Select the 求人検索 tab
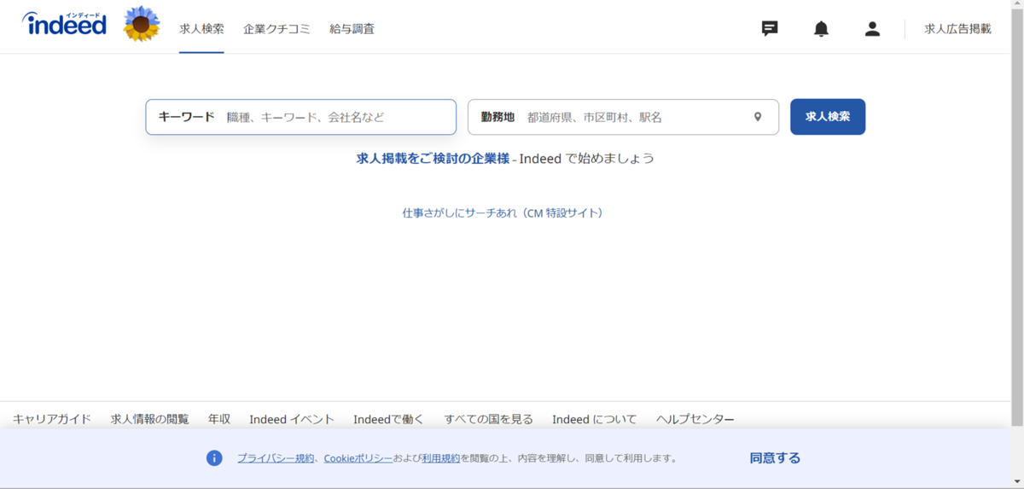 (x=201, y=28)
